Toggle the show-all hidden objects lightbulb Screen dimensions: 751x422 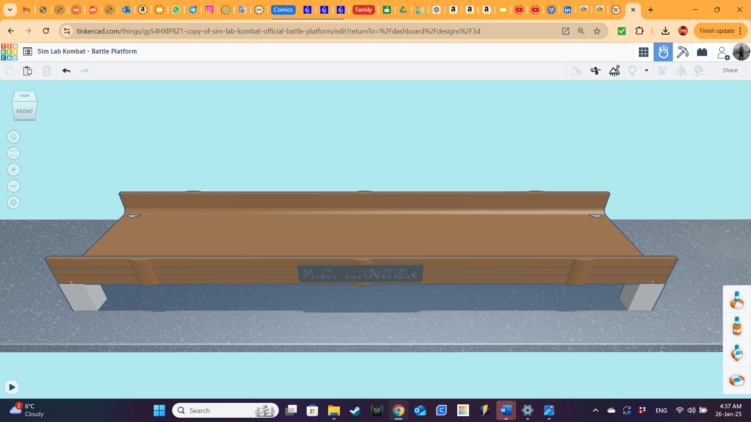[x=633, y=71]
